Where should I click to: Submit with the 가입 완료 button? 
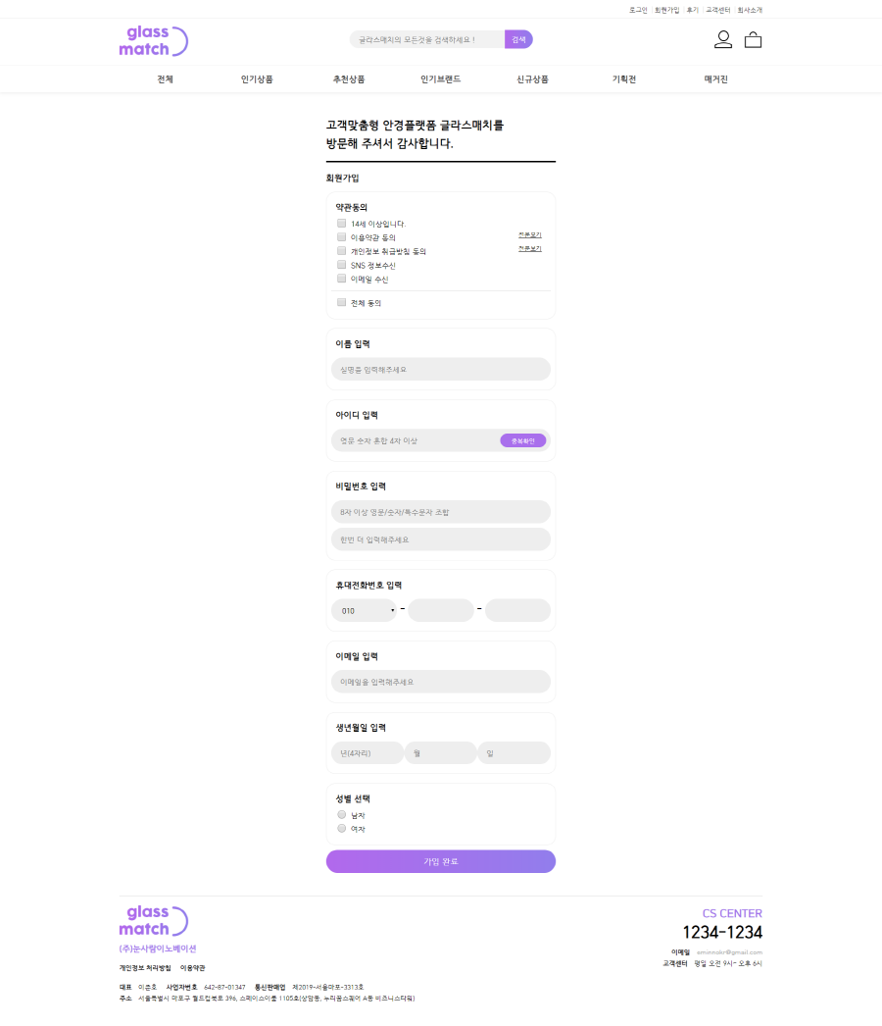[440, 861]
